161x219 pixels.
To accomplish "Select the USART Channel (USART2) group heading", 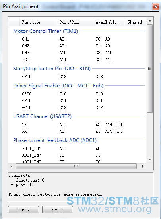I will pos(42,116).
